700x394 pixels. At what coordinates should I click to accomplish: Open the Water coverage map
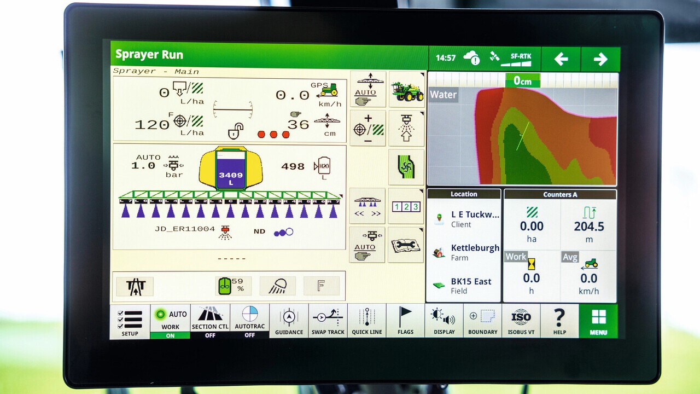click(522, 136)
